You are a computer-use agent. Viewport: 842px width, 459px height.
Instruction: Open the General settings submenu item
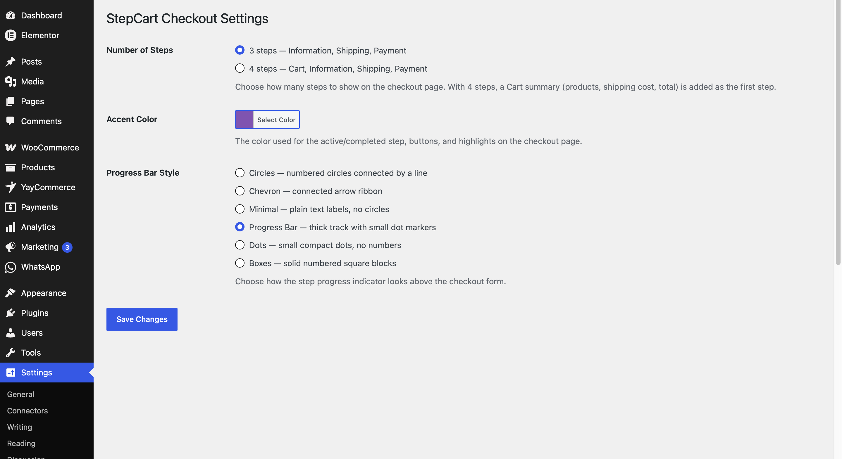point(20,394)
